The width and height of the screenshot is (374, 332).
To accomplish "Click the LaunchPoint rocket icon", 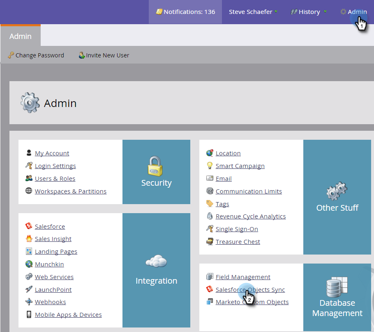I will tap(29, 289).
